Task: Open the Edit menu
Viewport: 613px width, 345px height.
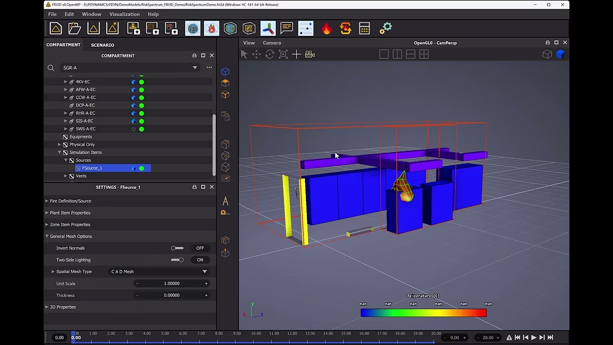Action: [69, 14]
